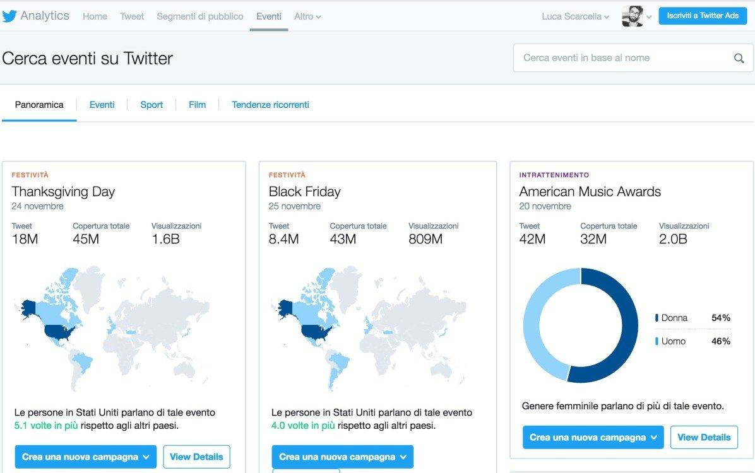
Task: Open American Music Awards event title
Action: [x=590, y=192]
